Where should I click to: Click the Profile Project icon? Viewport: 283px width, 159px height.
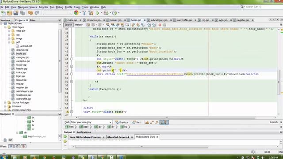click(115, 13)
